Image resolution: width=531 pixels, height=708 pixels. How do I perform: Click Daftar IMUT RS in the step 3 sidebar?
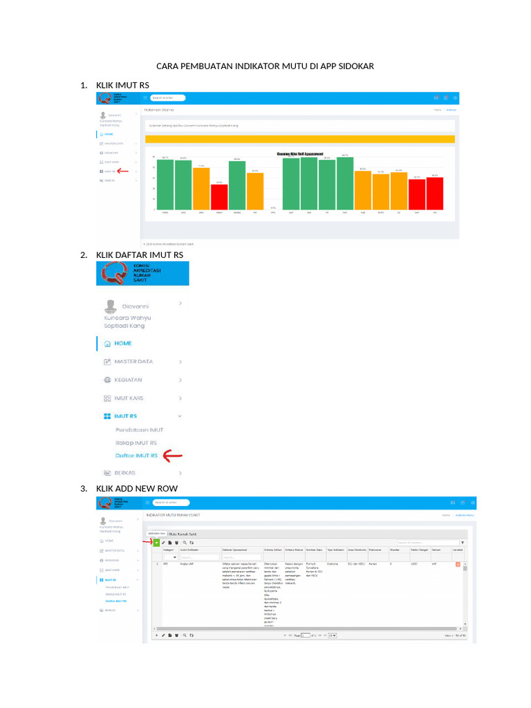116,601
